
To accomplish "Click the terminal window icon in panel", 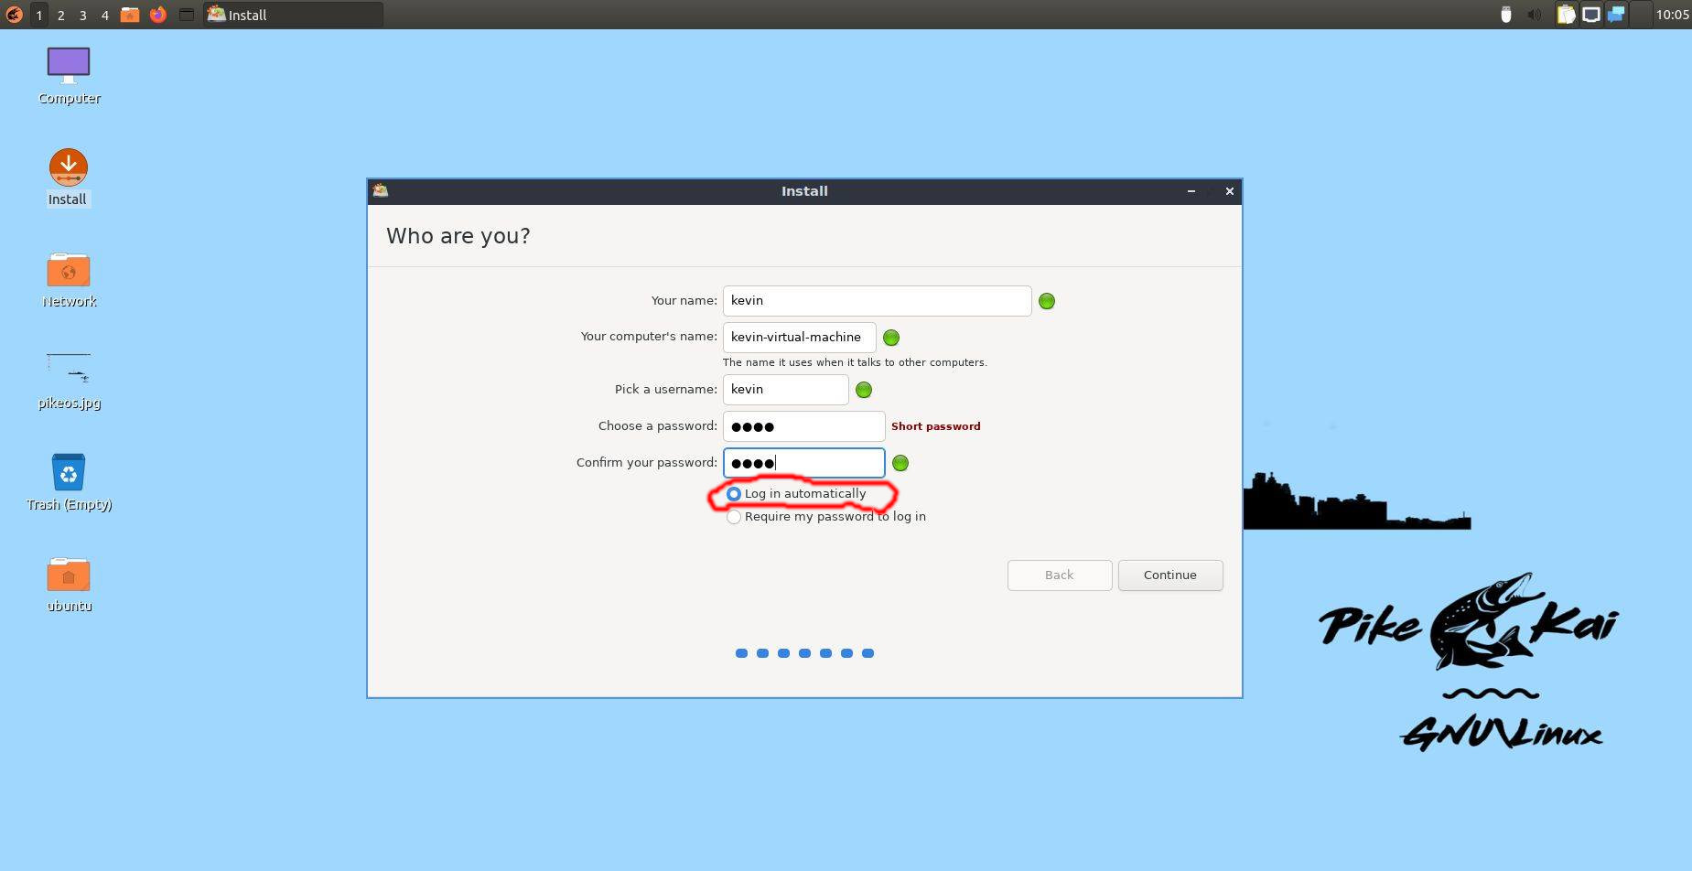I will (186, 15).
